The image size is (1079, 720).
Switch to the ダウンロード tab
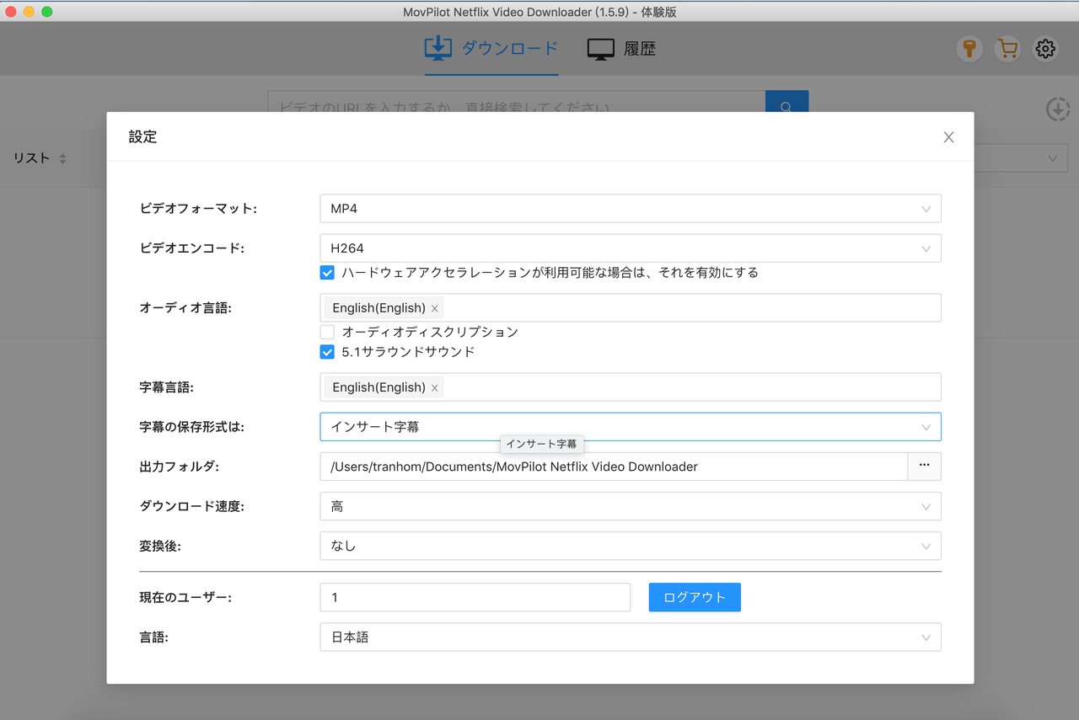click(x=491, y=49)
